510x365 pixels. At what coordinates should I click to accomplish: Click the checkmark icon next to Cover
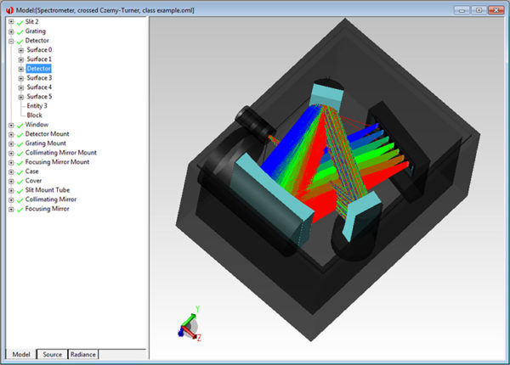(20, 180)
